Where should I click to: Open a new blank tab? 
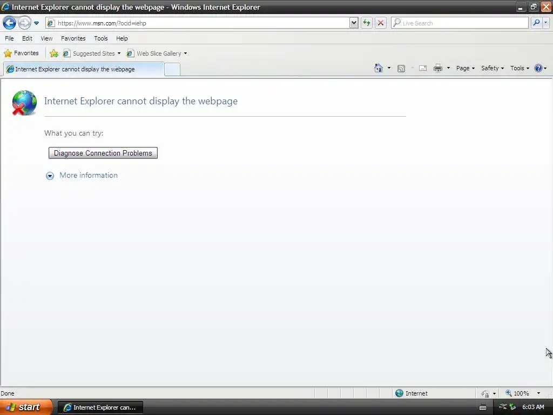point(172,70)
